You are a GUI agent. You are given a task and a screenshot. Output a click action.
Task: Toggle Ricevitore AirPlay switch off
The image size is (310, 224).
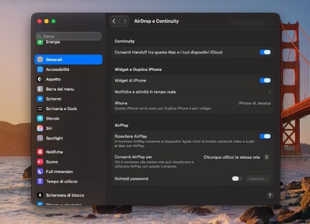[265, 136]
